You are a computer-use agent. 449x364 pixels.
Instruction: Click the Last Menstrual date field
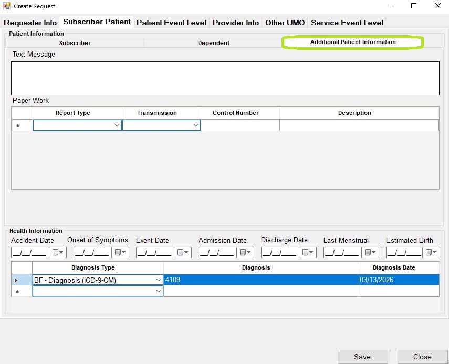342,252
